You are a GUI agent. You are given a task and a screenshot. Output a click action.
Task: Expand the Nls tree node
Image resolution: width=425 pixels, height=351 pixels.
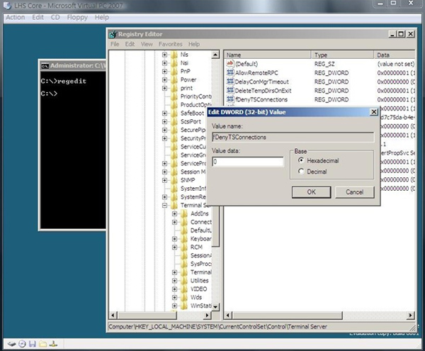point(164,55)
